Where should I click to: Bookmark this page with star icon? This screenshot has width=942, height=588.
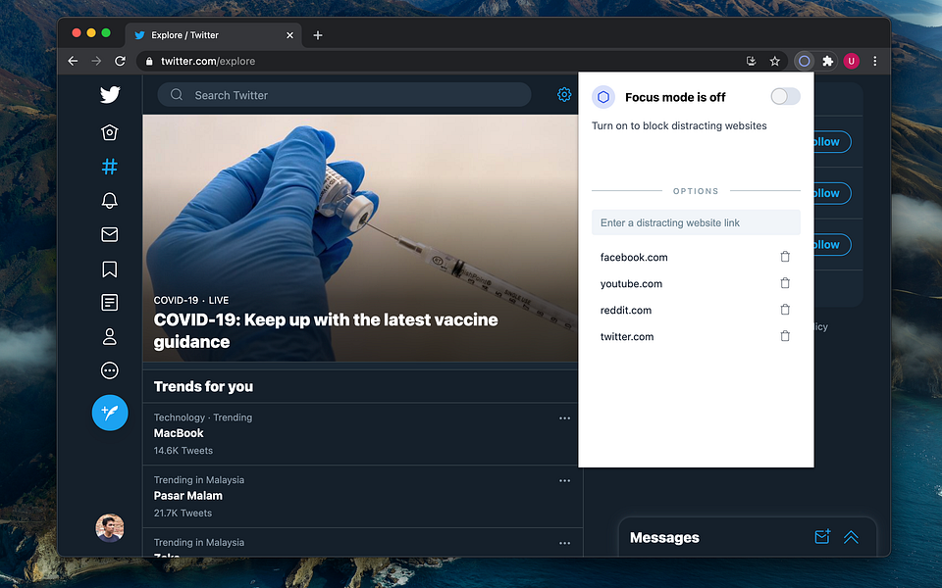tap(775, 61)
